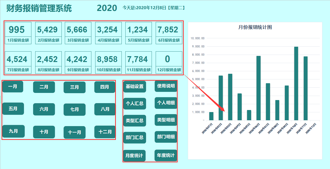
Task: Open the 一月 month button
Action: pos(13,87)
